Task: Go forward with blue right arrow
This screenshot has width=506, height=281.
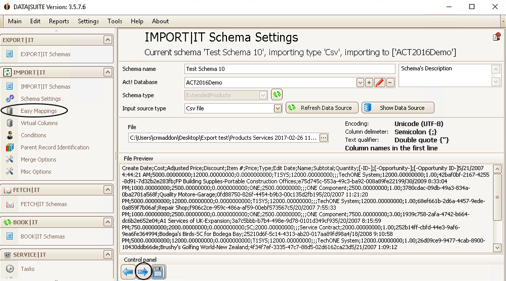Action: coord(143,272)
